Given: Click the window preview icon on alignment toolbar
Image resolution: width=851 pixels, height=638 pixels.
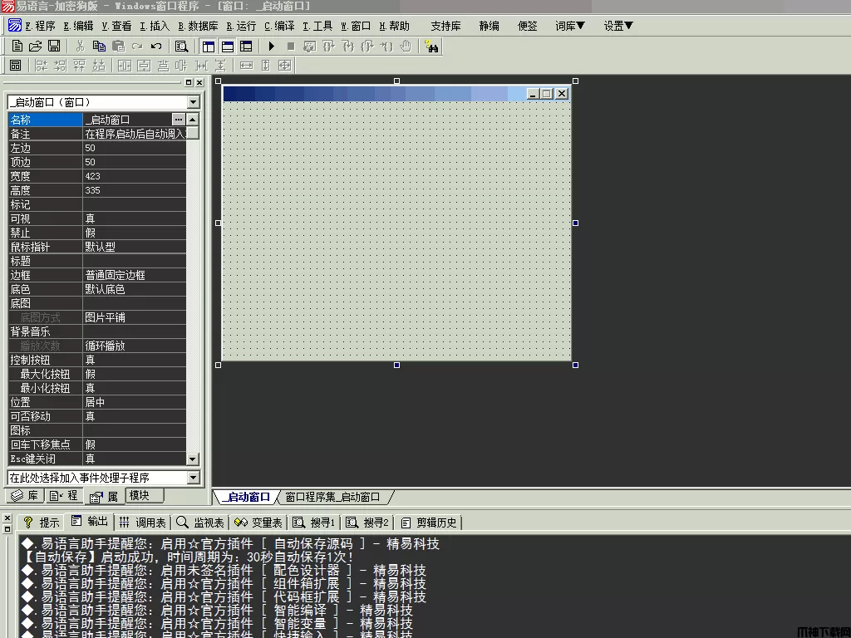Looking at the screenshot, I should (x=15, y=66).
